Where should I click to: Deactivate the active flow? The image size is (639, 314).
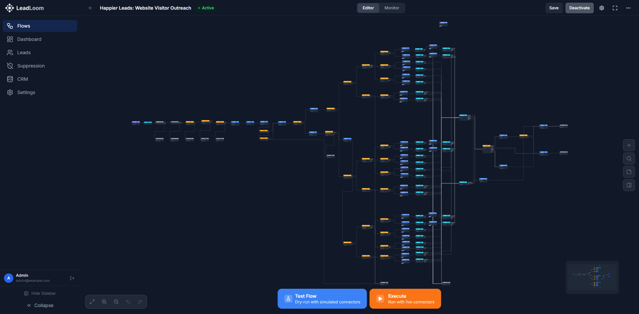[x=579, y=8]
